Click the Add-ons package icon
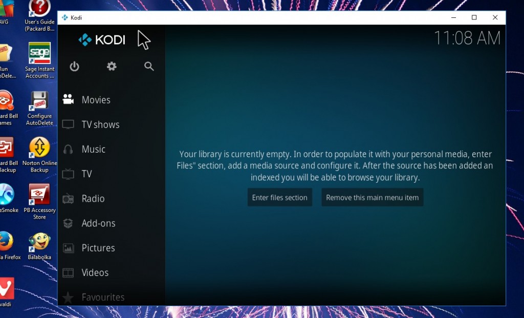 pos(68,223)
